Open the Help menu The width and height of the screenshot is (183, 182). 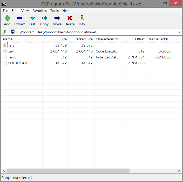coord(66,11)
